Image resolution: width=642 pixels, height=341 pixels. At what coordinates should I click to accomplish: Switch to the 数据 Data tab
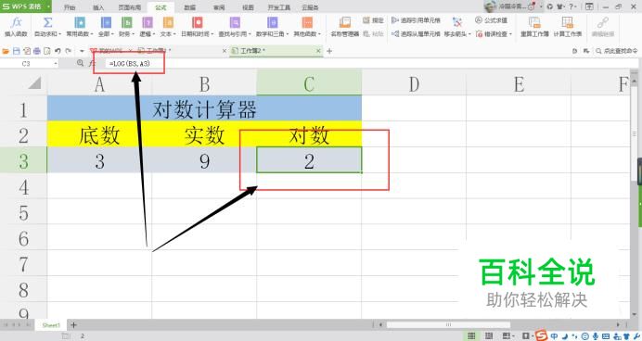(189, 7)
